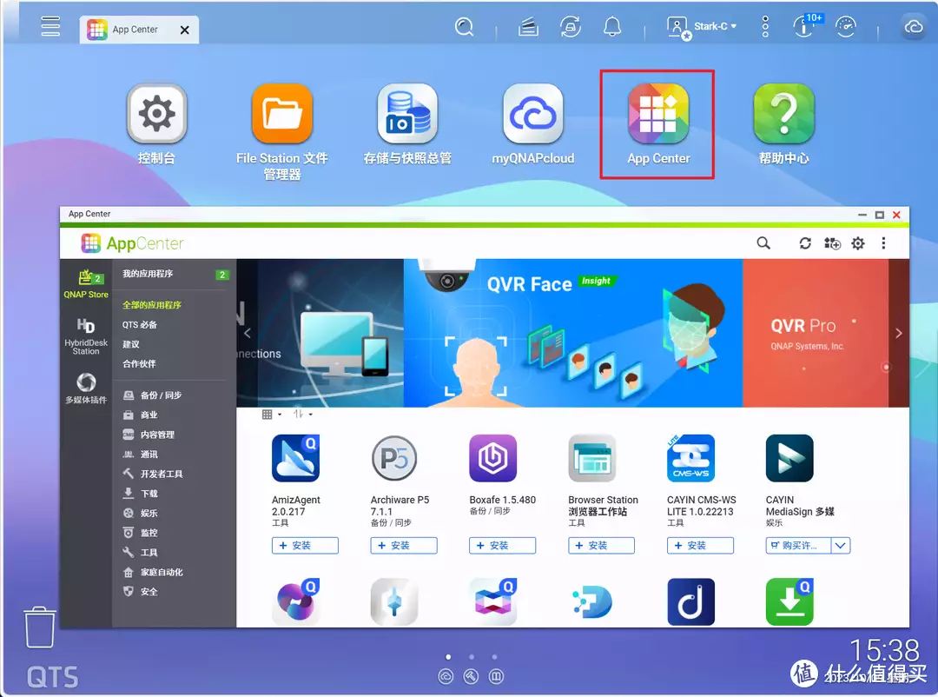Open the desktop recycle bin

click(39, 627)
